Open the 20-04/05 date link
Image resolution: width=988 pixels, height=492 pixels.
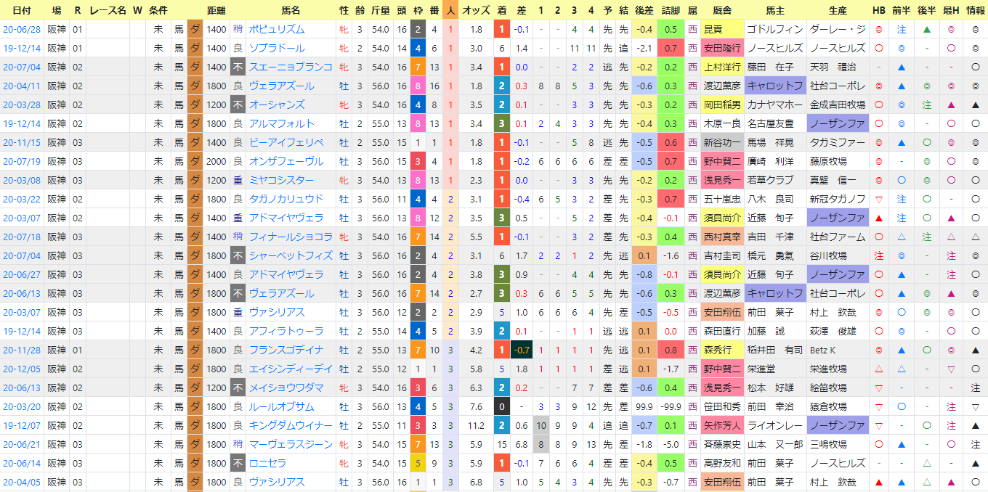21,482
